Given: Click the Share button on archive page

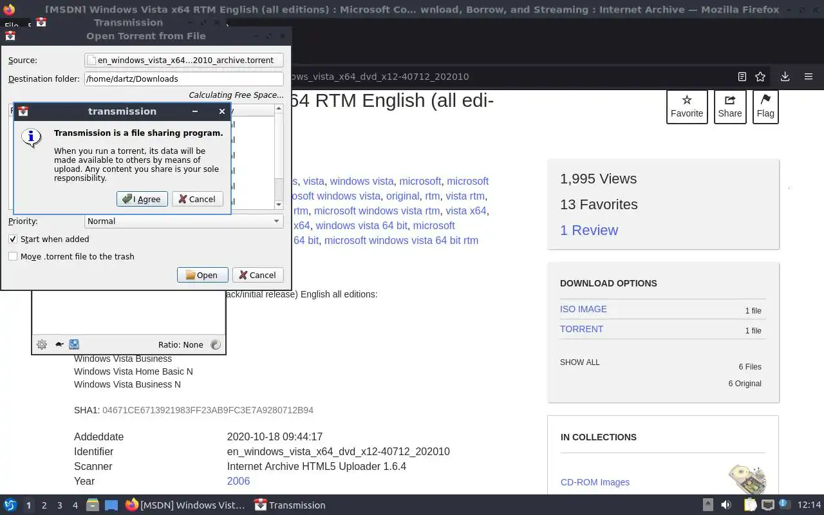Looking at the screenshot, I should (730, 107).
